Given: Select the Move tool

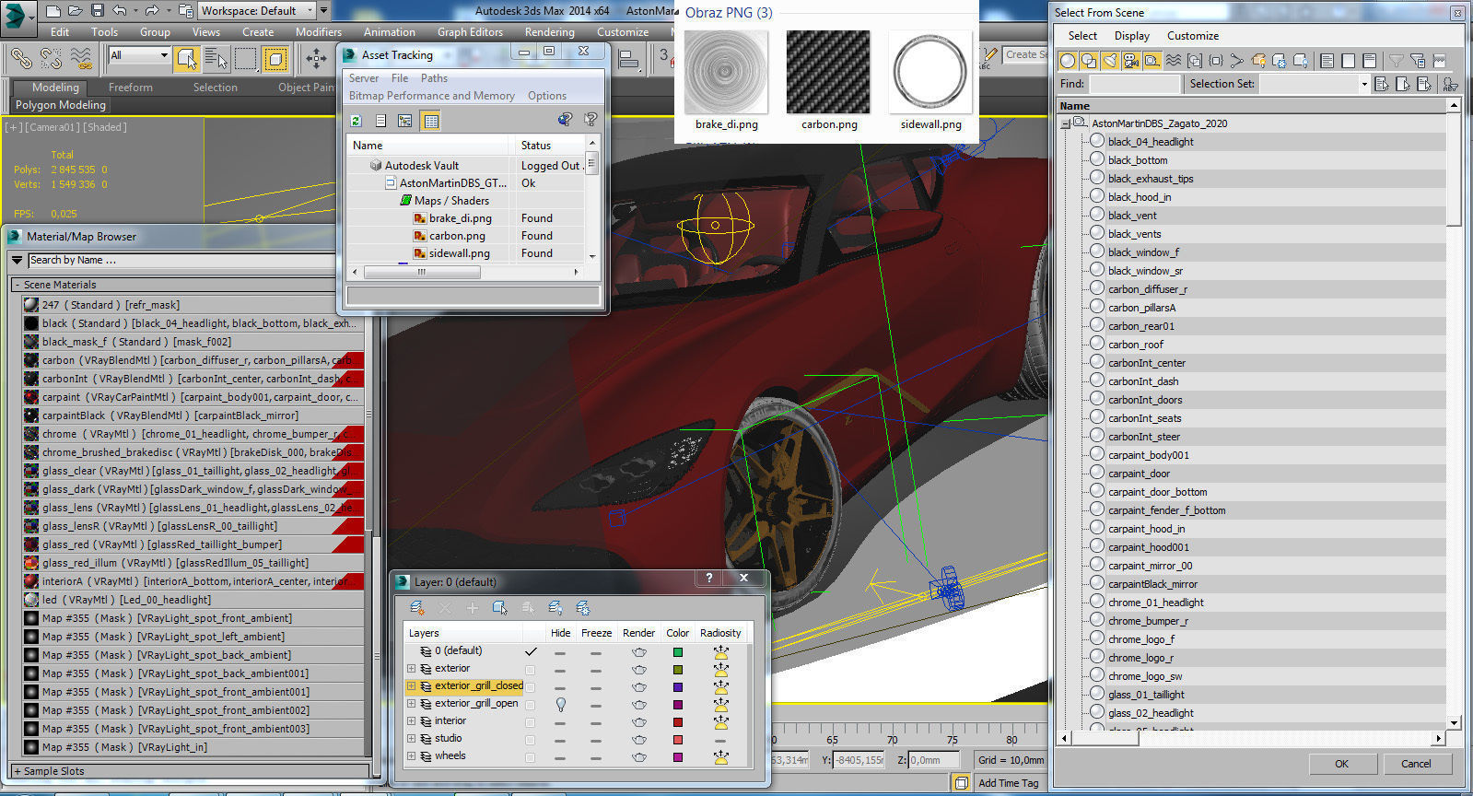Looking at the screenshot, I should click(316, 58).
